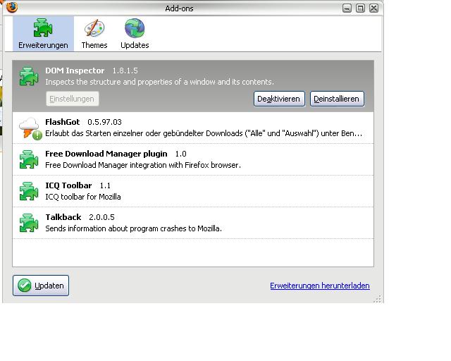The width and height of the screenshot is (451, 361).
Task: Switch to the Themes tab
Action: coord(94,34)
